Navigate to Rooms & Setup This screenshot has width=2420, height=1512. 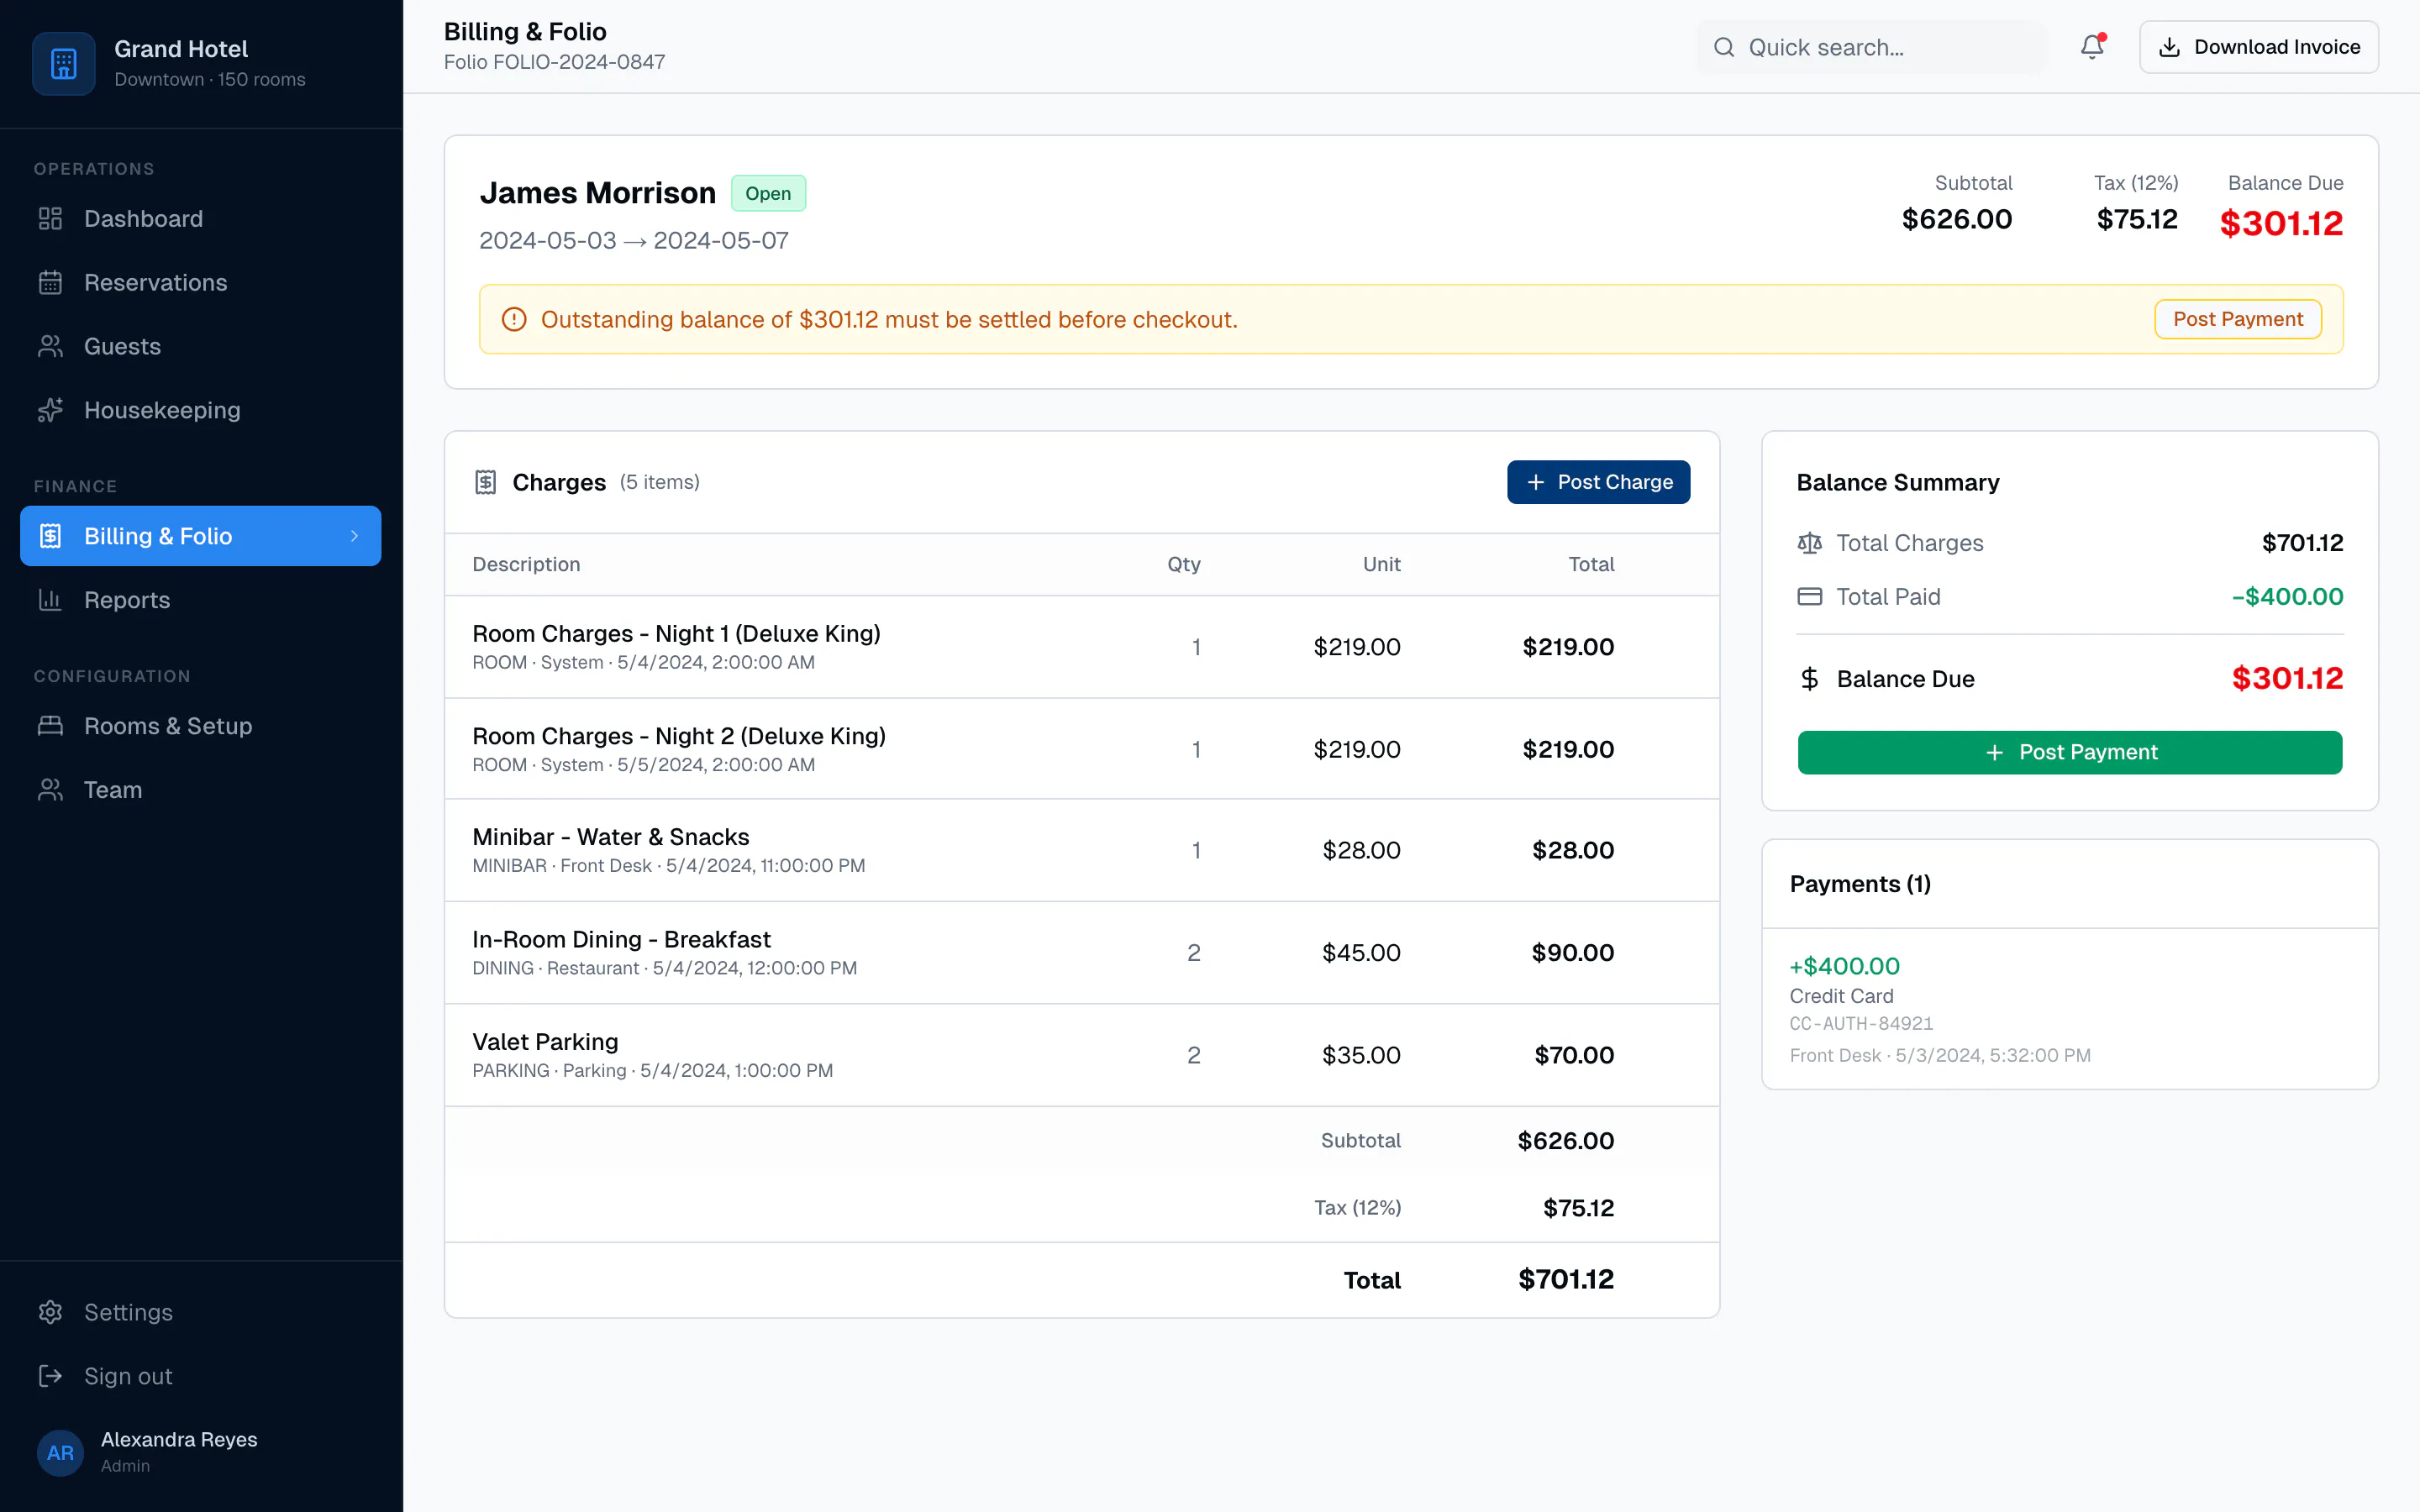click(x=200, y=726)
